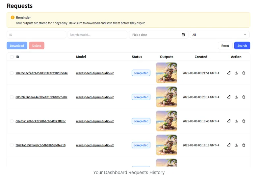The image size is (260, 179).
Task: Click the Reset filters button
Action: click(x=225, y=46)
